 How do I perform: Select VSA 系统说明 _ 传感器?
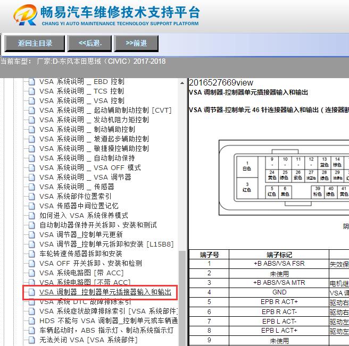[x=77, y=187]
